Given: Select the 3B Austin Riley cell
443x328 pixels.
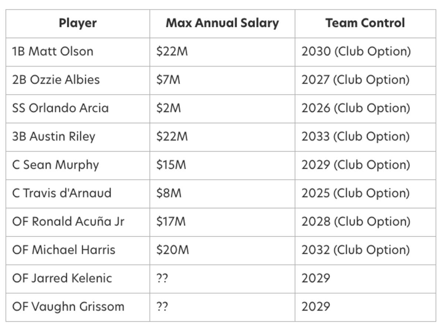Looking at the screenshot, I should coord(54,136).
